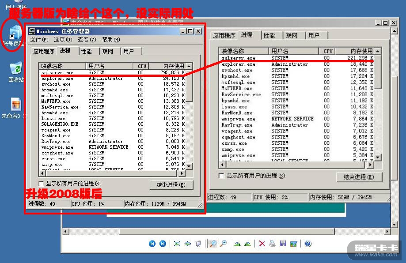Image resolution: width=406 pixels, height=263 pixels.
Task: Select cqmghost.exe row in right Task Manager
Action: click(x=297, y=137)
